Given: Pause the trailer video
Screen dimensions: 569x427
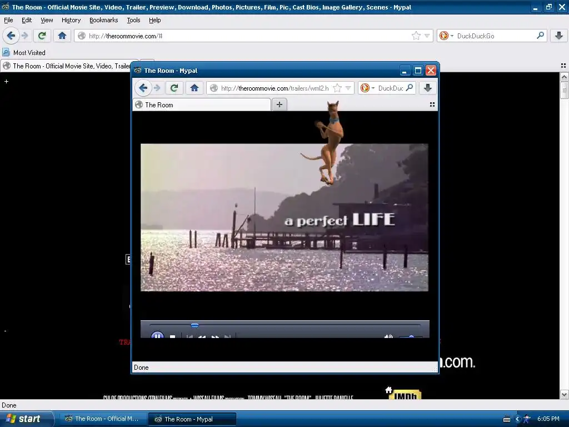Looking at the screenshot, I should 157,335.
